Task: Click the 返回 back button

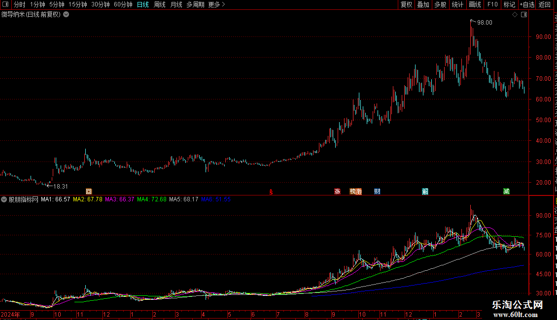Action: pyautogui.click(x=545, y=4)
